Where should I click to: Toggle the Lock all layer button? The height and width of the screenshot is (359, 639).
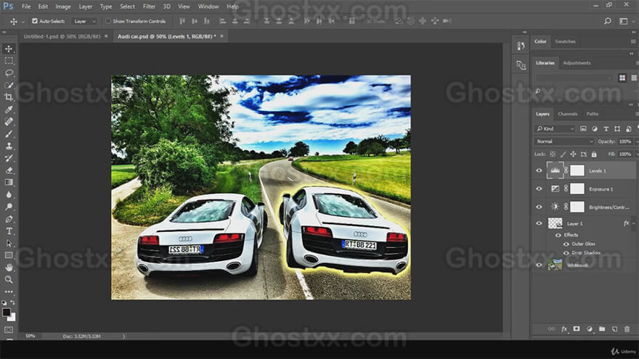[594, 154]
